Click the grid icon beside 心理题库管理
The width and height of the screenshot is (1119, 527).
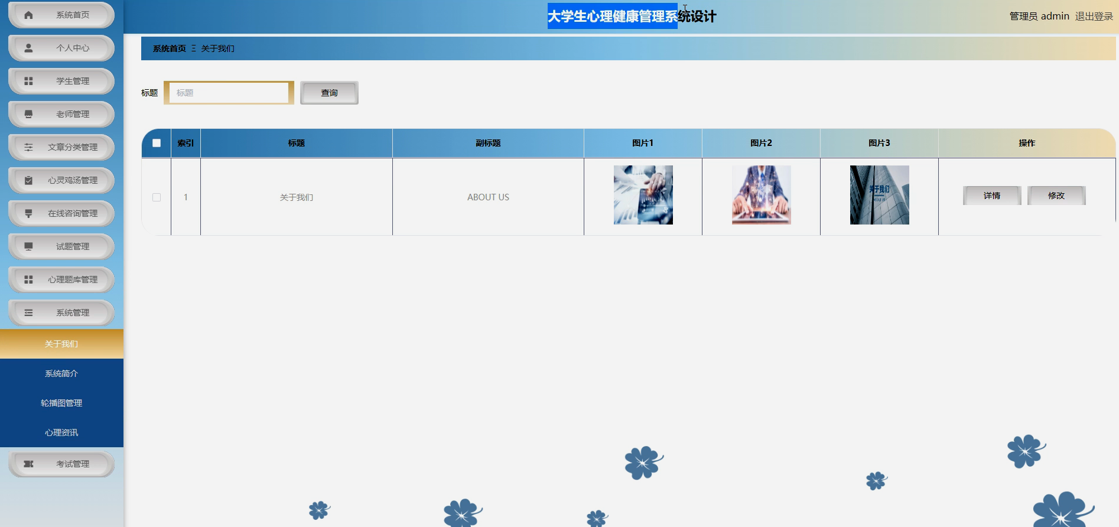tap(28, 279)
